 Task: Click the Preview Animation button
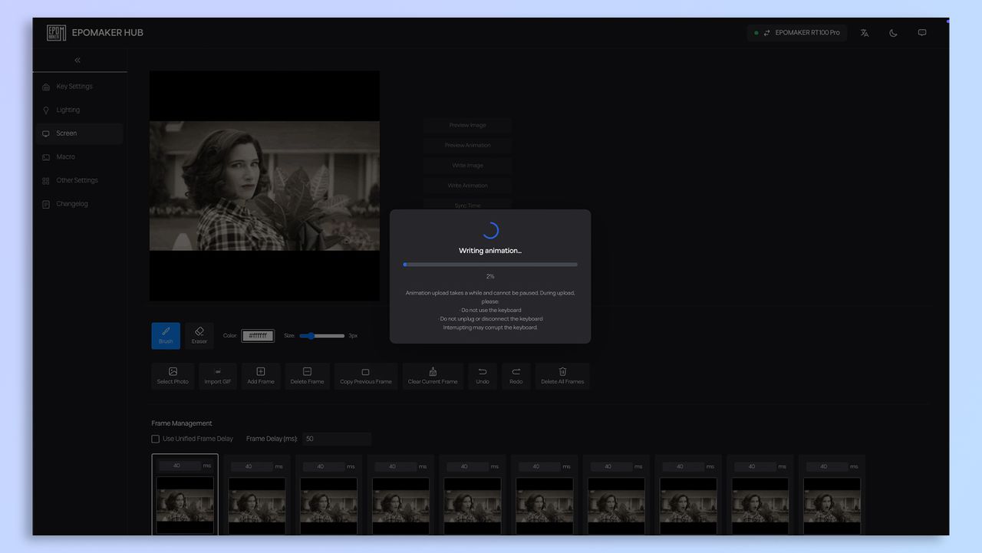tap(467, 145)
